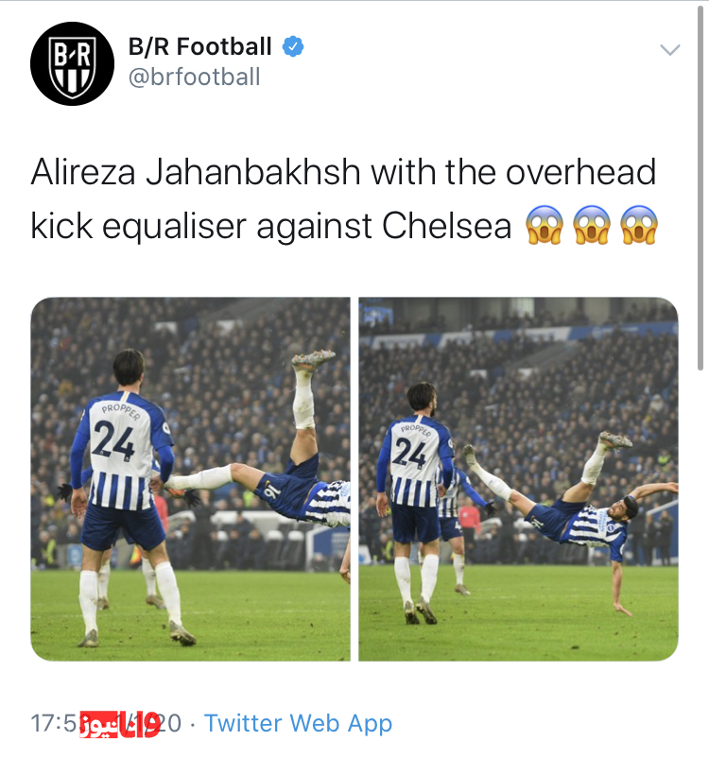Screen dimensions: 709x758
Task: Click the number 24 jersey in left photo
Action: pyautogui.click(x=122, y=452)
